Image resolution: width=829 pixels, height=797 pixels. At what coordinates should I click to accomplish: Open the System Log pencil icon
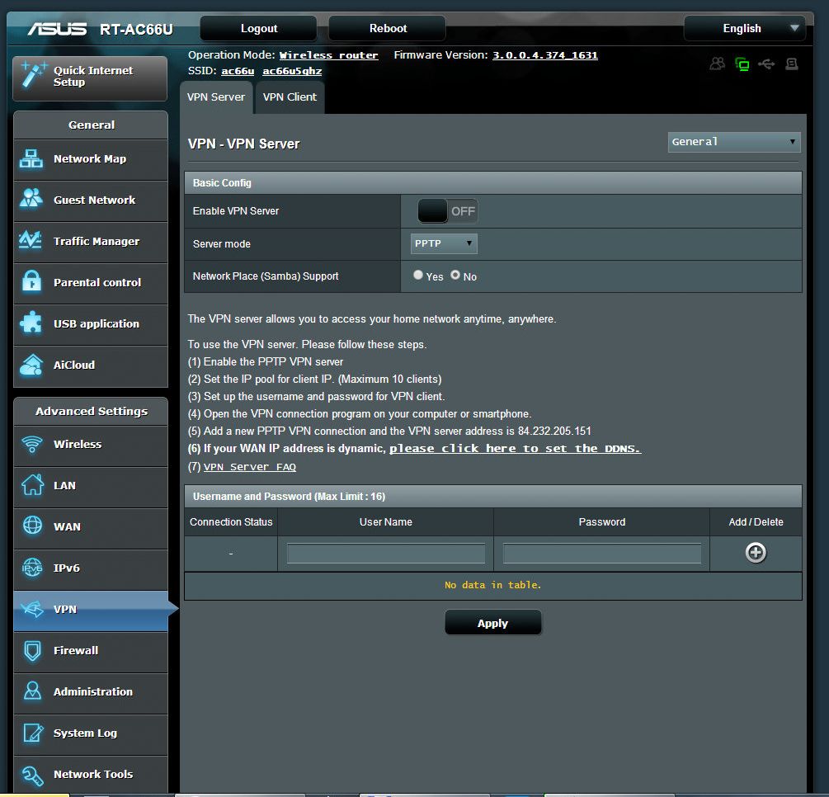33,733
